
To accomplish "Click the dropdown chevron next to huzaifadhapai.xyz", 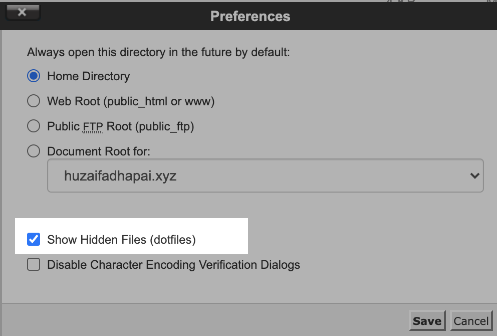I will point(473,176).
